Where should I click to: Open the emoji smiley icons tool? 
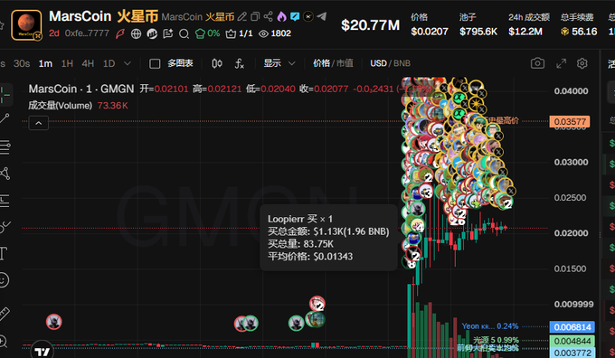point(4,280)
